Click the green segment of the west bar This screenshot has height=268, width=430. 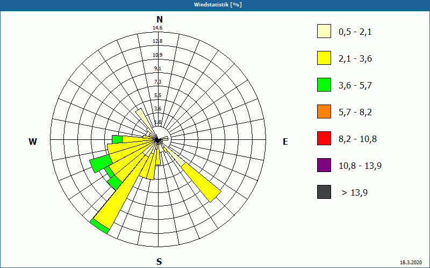(117, 139)
